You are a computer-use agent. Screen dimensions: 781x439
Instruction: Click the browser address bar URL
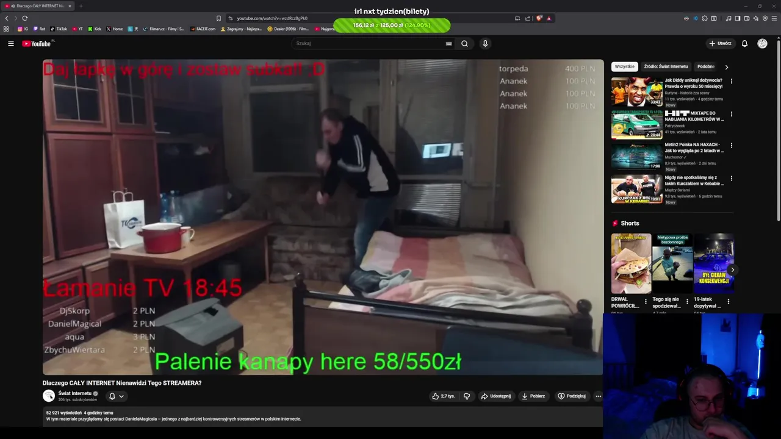[272, 18]
